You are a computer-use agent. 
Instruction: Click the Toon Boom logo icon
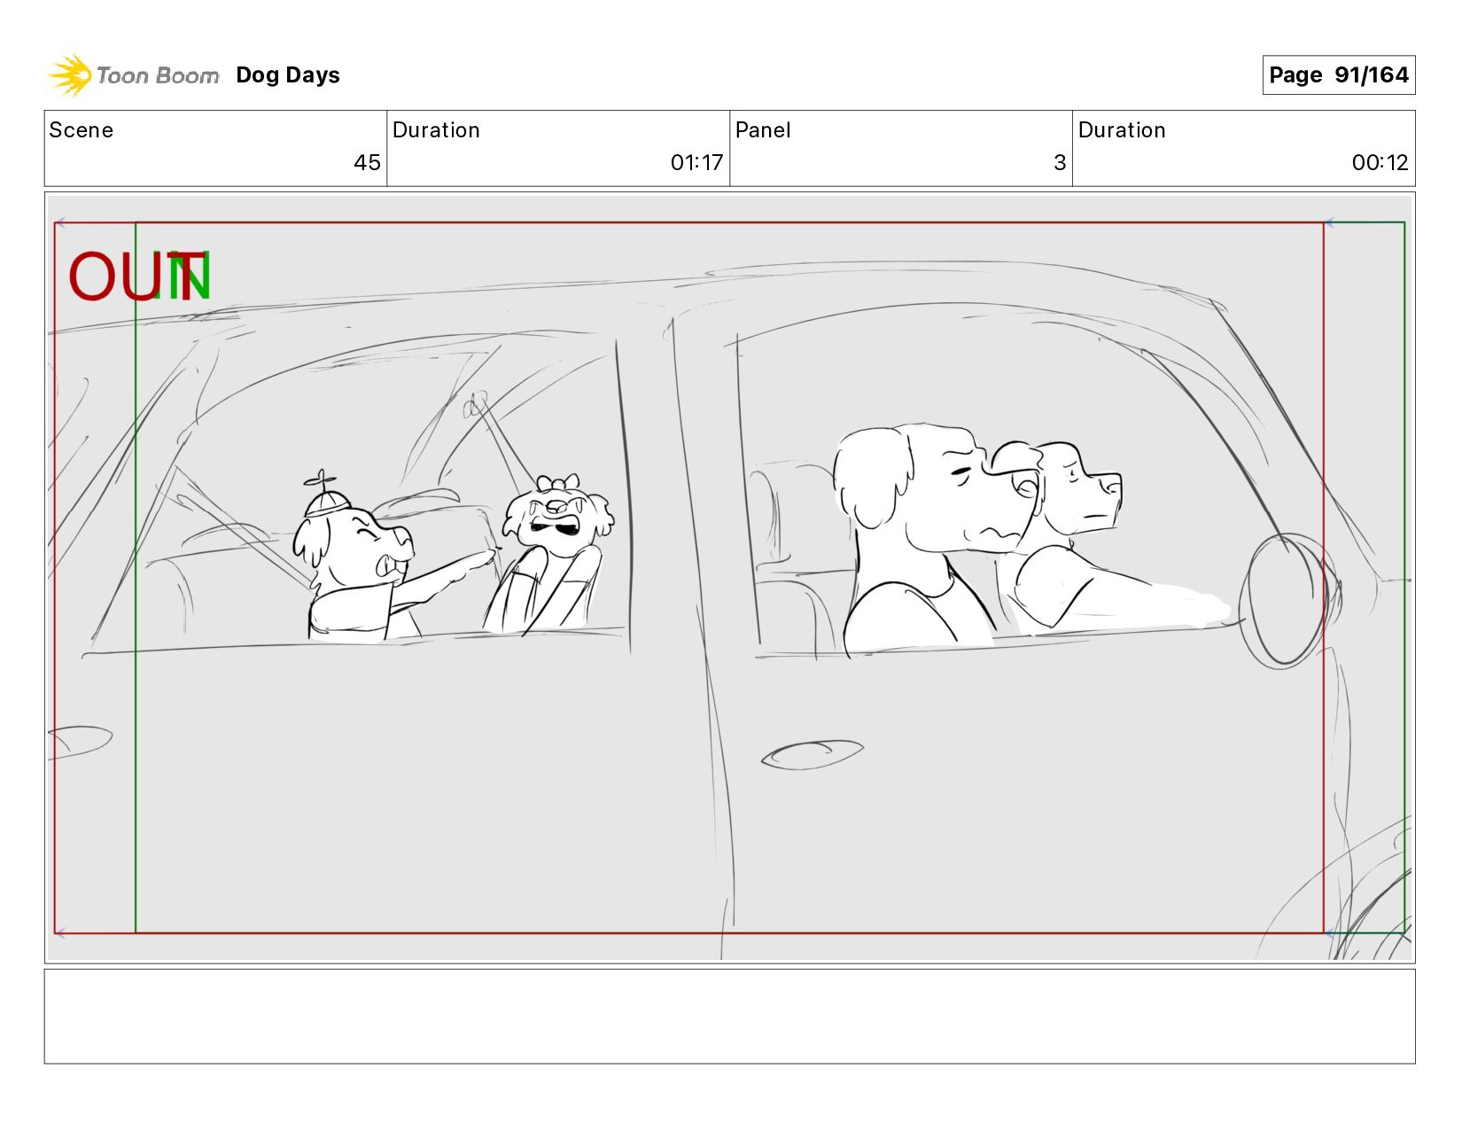click(70, 75)
